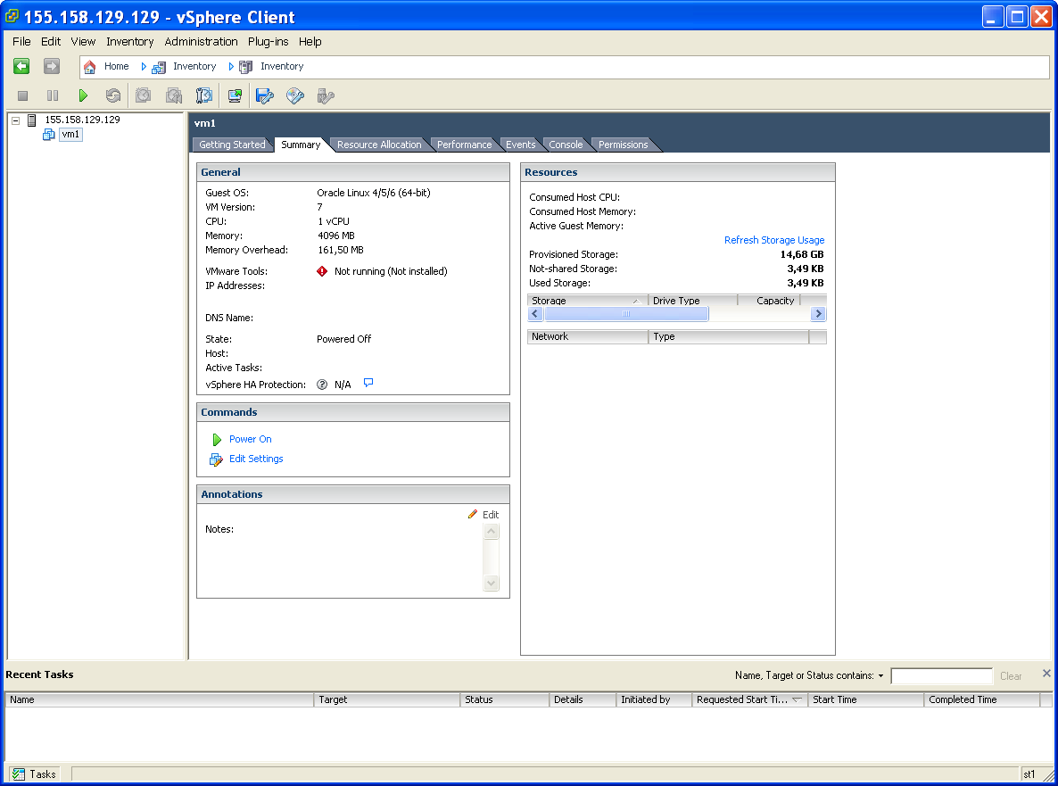The height and width of the screenshot is (786, 1058).
Task: Open the Recent Tasks filter dropdown arrow
Action: (880, 676)
